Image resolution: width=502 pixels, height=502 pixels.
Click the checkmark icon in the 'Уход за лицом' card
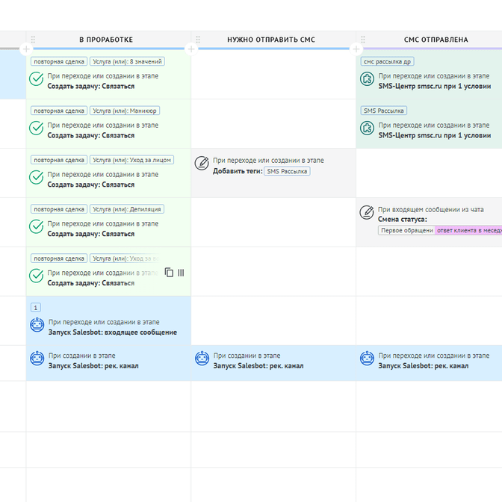[x=36, y=177]
